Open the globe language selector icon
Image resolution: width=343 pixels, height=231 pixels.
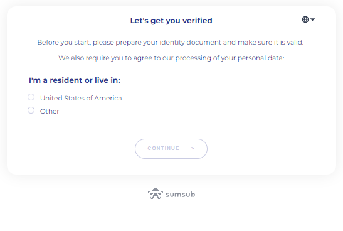[305, 19]
